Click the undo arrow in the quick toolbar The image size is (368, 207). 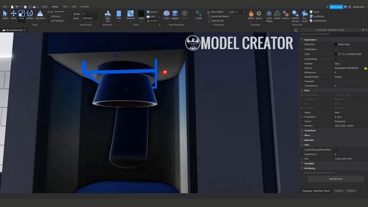[17, 7]
